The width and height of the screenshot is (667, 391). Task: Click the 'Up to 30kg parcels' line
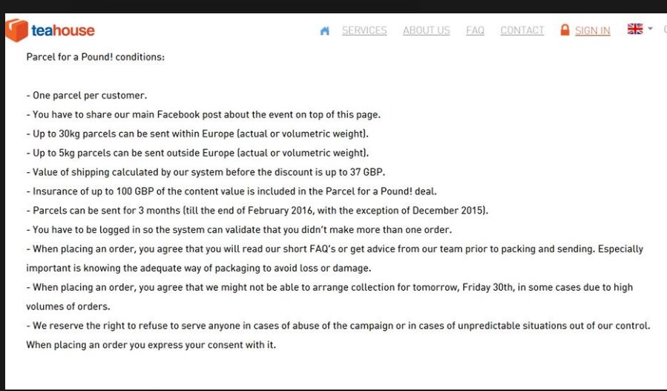[x=197, y=134]
